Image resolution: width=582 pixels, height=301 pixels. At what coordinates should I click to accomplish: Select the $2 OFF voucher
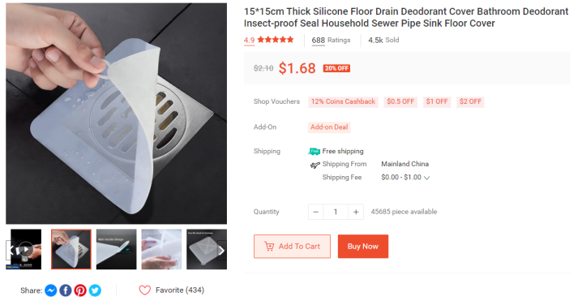click(470, 101)
